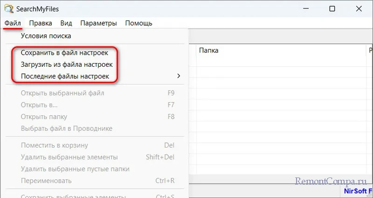This screenshot has height=198, width=373.
Task: Select Переименовать menu entry
Action: tap(46, 180)
